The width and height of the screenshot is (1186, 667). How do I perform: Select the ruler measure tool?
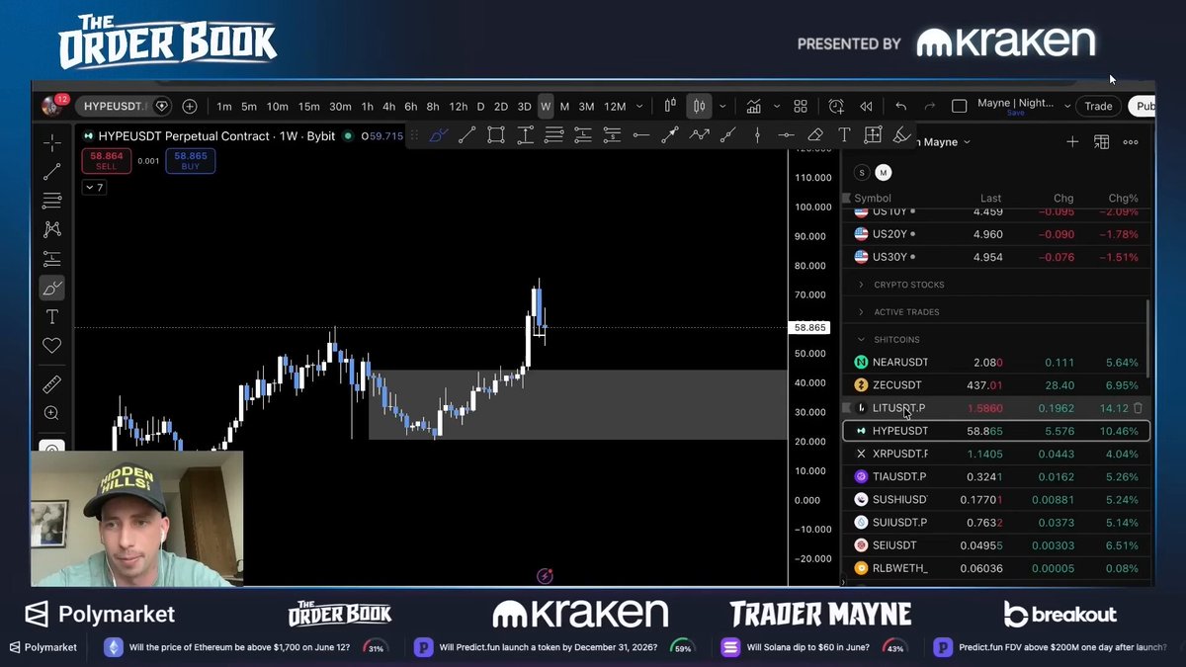52,384
